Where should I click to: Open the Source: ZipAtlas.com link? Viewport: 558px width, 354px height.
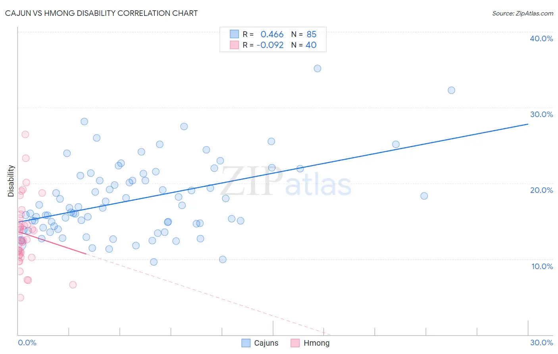coord(523,13)
